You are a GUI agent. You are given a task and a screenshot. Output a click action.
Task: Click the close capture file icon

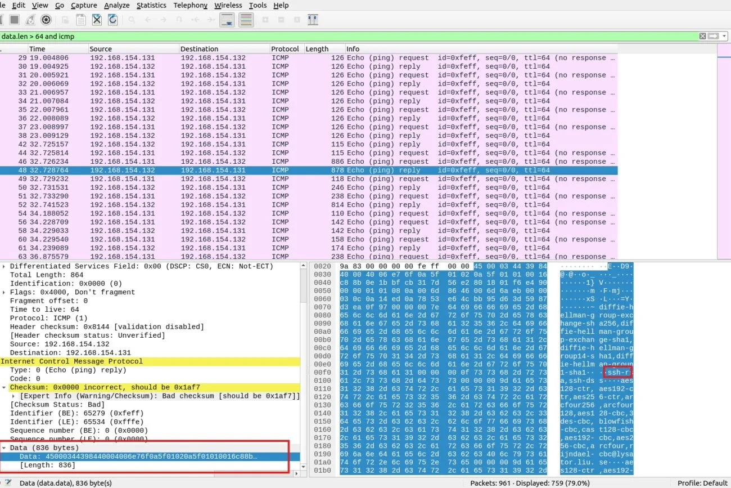[97, 20]
